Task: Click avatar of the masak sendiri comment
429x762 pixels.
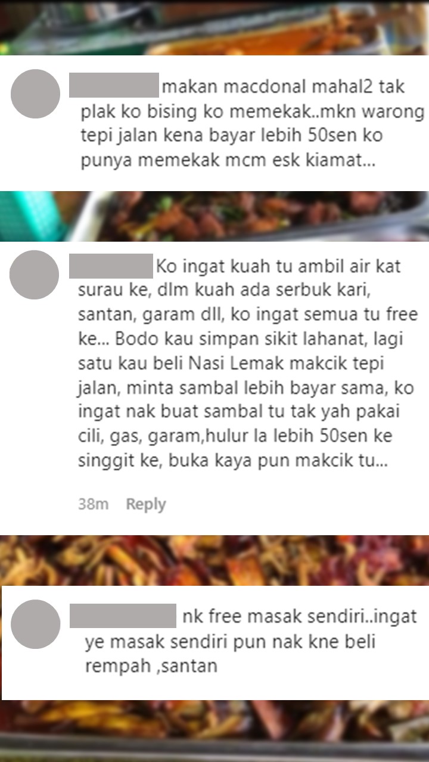Action: pyautogui.click(x=36, y=624)
